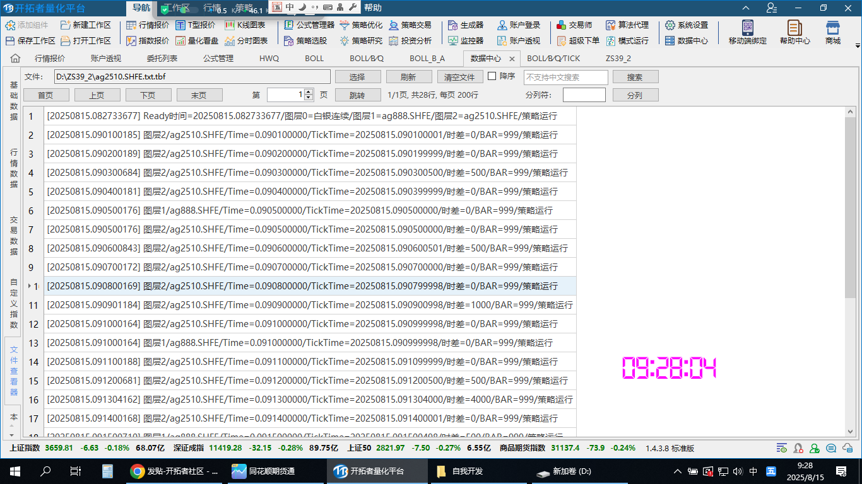Open the 帮助中心 help center
Image resolution: width=862 pixels, height=484 pixels.
[x=794, y=32]
